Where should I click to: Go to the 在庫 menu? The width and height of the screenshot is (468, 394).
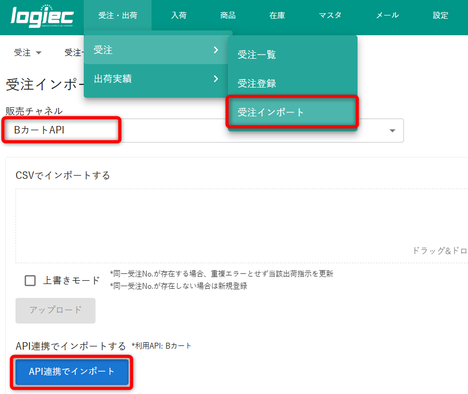(x=277, y=15)
